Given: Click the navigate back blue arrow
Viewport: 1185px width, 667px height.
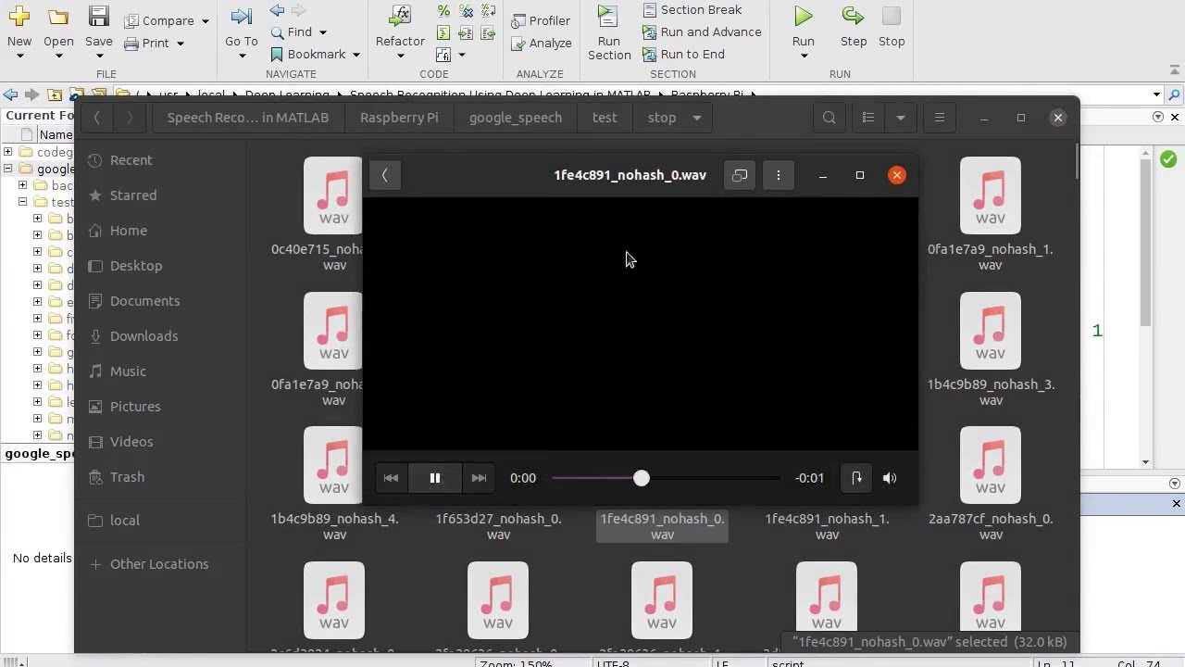Looking at the screenshot, I should click(277, 10).
